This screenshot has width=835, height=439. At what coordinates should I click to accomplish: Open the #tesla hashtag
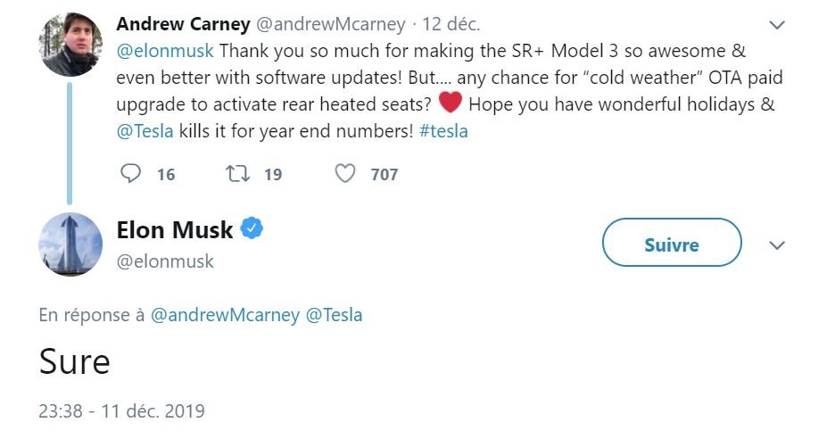tap(443, 131)
